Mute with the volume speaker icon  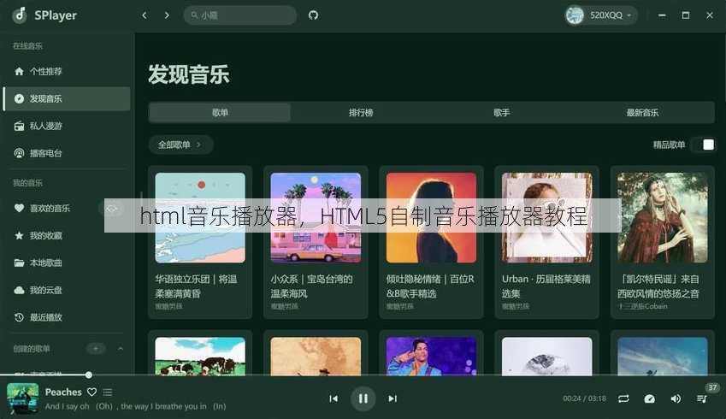click(x=676, y=398)
